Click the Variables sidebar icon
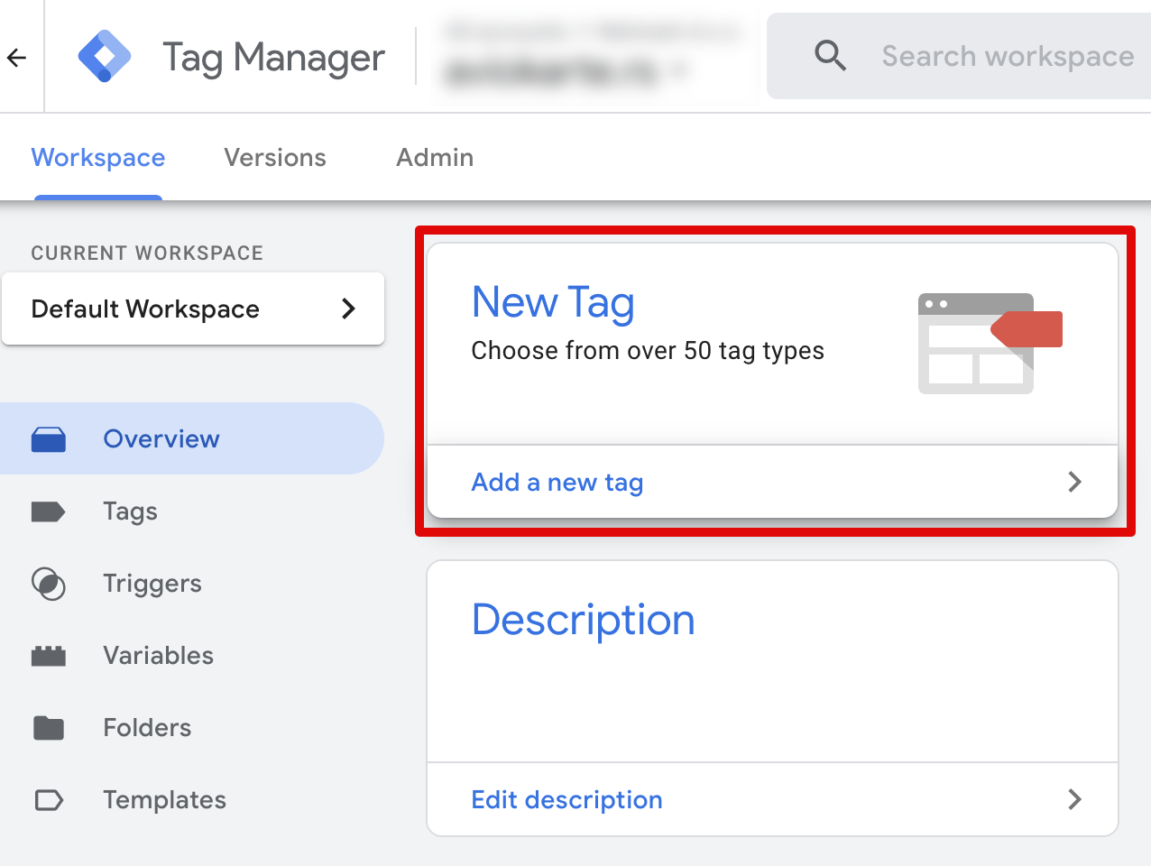 point(49,656)
